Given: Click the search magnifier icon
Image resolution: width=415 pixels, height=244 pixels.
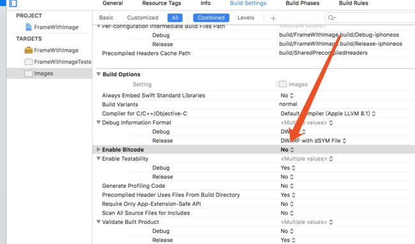Looking at the screenshot, I should (x=331, y=18).
